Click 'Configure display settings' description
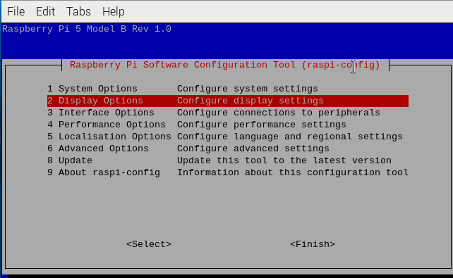The height and width of the screenshot is (278, 453). coord(250,101)
